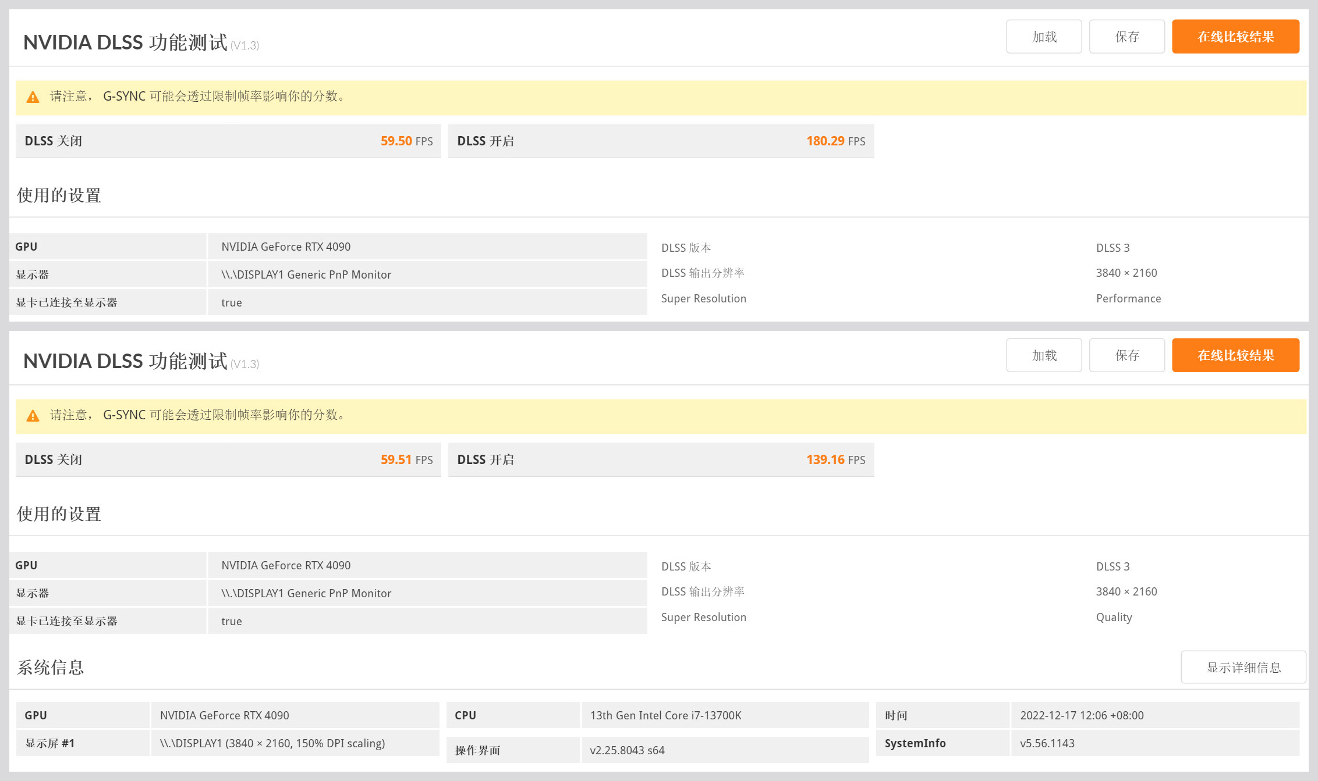Click the CPU label cell

coord(513,715)
